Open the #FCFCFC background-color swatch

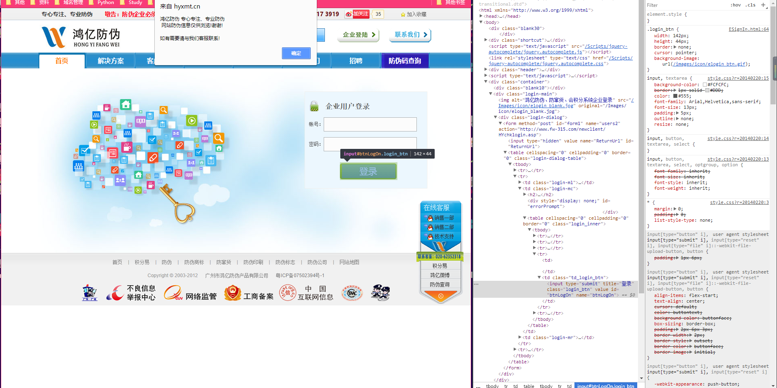[704, 85]
